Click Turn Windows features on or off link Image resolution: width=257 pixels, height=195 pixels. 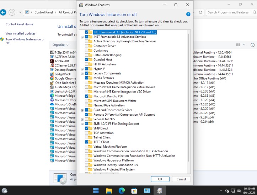[x=25, y=41]
